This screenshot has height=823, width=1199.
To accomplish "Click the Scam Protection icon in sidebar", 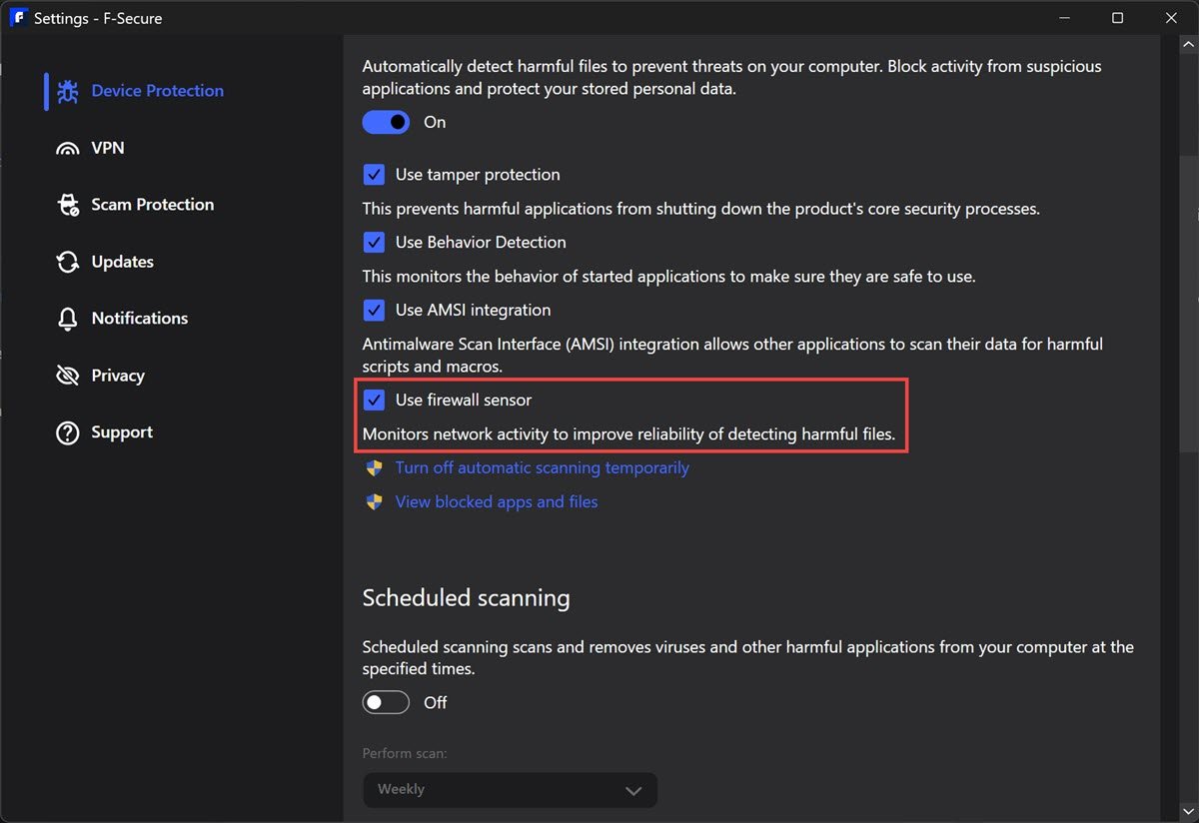I will (x=67, y=205).
